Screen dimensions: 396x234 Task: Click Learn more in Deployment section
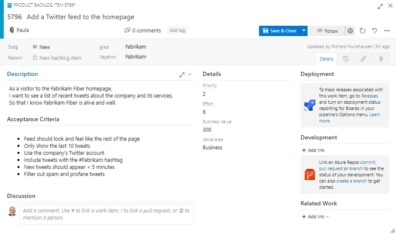pos(350,118)
